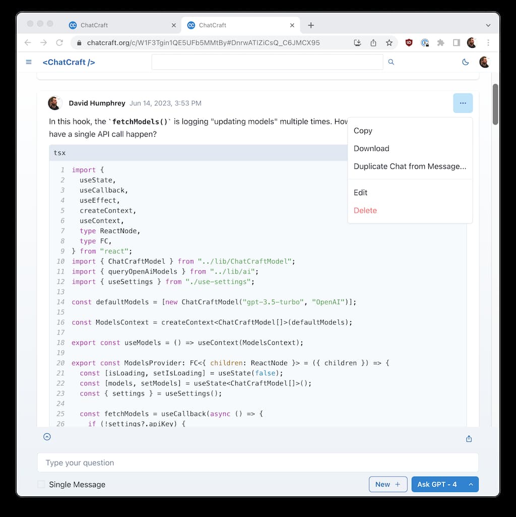Open Chrome's three-dot menu
Viewport: 516px width, 517px height.
[x=488, y=43]
